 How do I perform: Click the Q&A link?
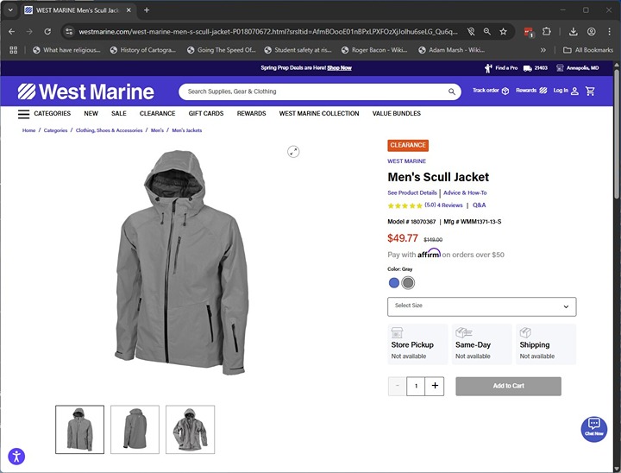[480, 205]
